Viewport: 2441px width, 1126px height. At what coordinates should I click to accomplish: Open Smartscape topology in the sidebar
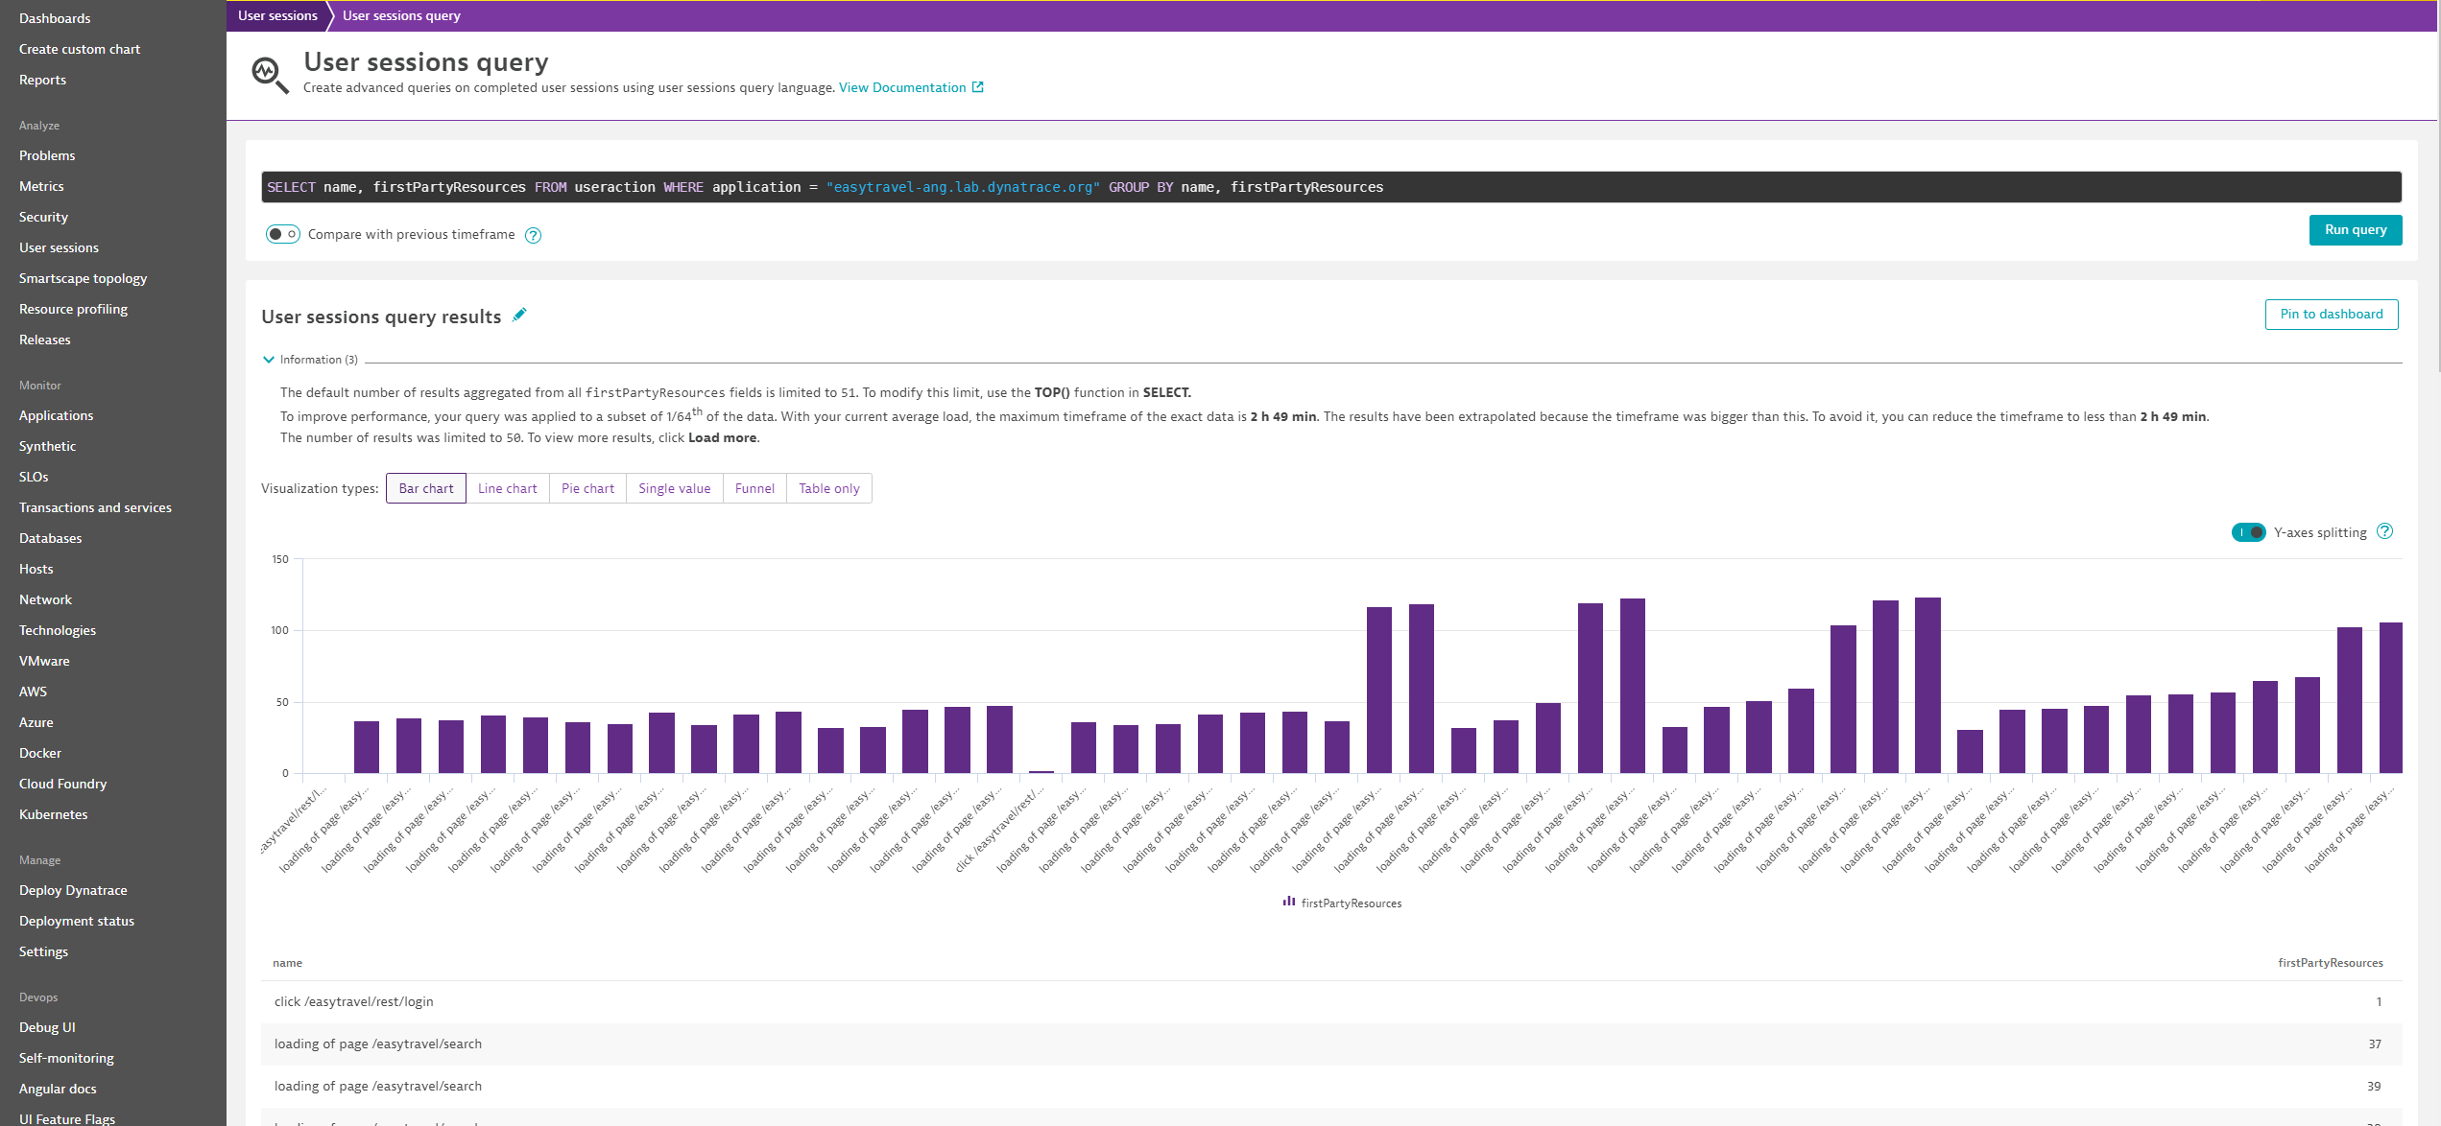click(83, 278)
